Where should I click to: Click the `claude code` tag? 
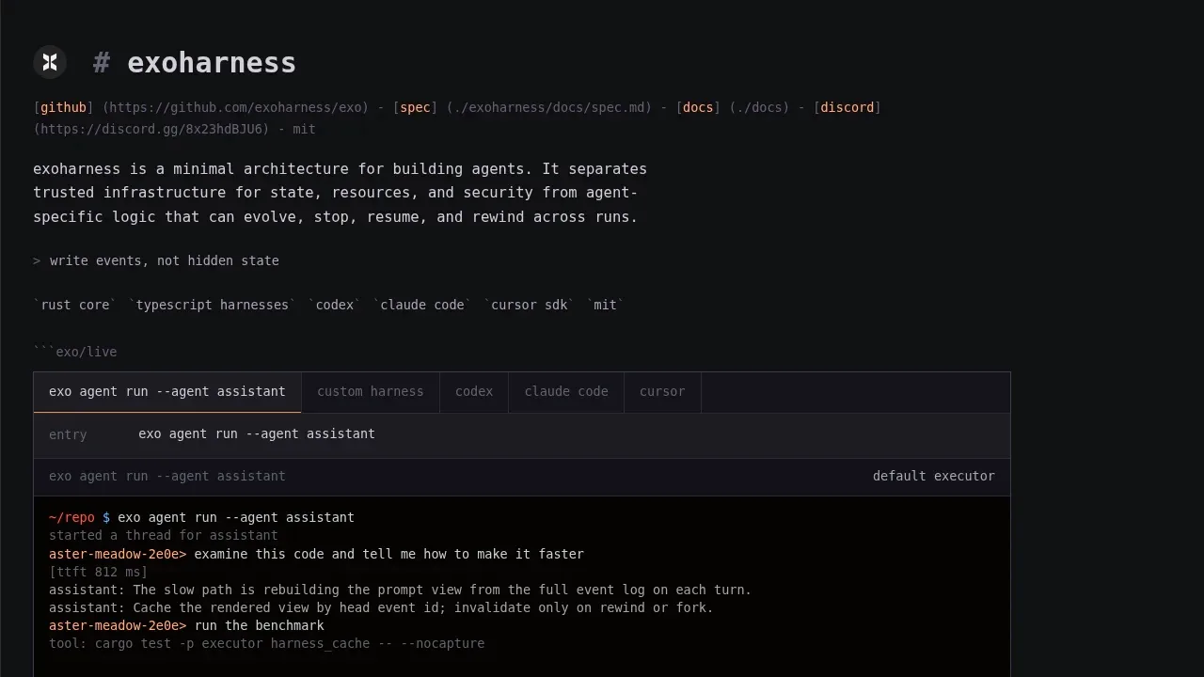(422, 305)
